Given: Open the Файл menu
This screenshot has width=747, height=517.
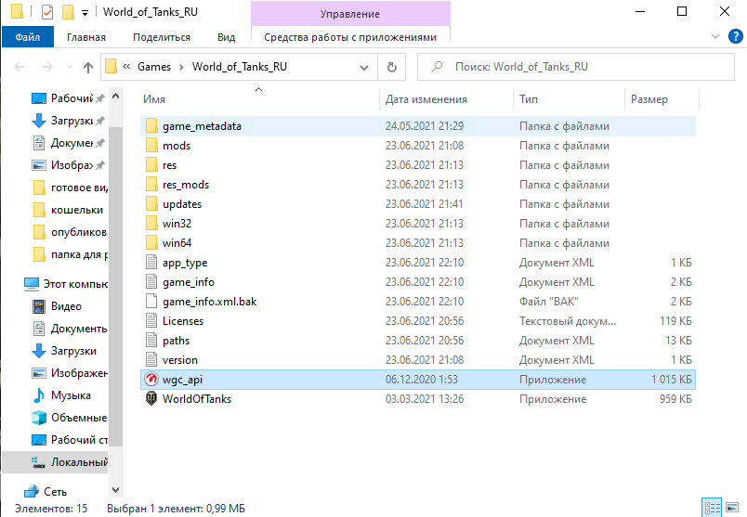Looking at the screenshot, I should tap(28, 37).
